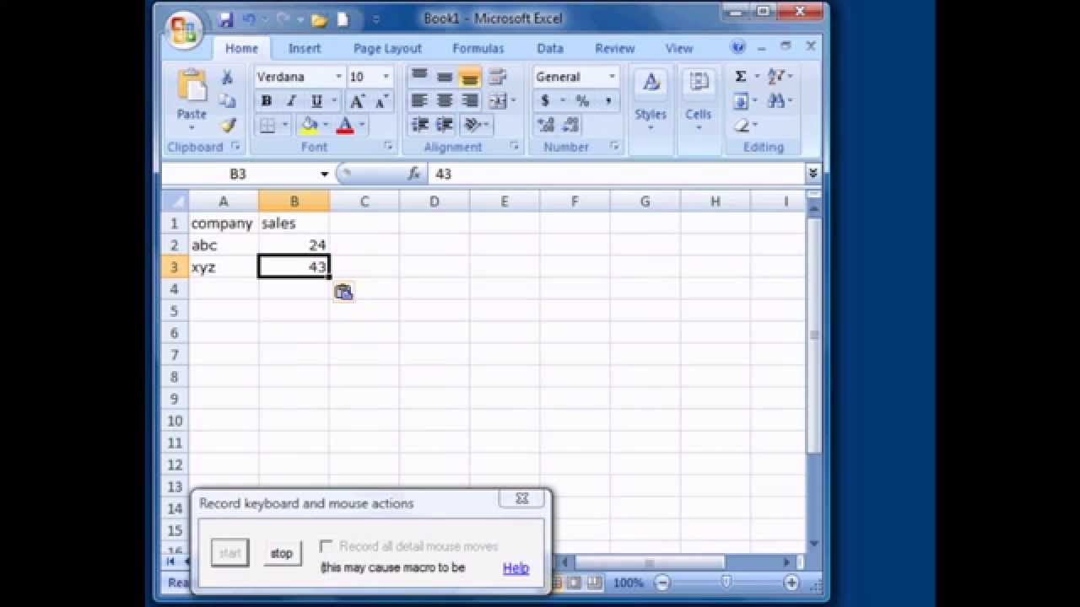Open the Styles dropdown

click(651, 103)
